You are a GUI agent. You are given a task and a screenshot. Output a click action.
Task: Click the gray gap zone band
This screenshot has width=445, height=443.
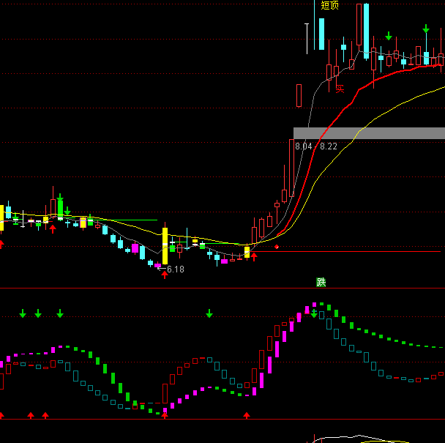coord(381,133)
